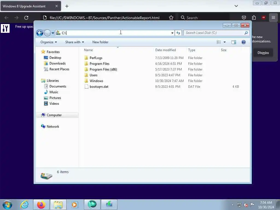Open the uBlock Origin extension icon

[263, 17]
